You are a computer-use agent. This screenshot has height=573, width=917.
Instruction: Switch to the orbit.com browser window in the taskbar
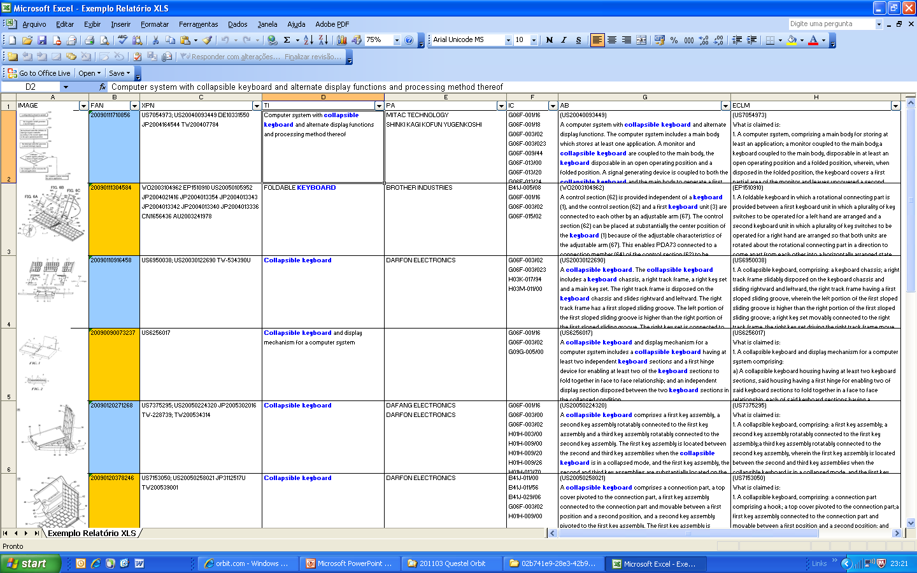(247, 563)
